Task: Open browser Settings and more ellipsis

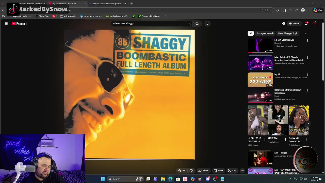Action: tap(309, 10)
